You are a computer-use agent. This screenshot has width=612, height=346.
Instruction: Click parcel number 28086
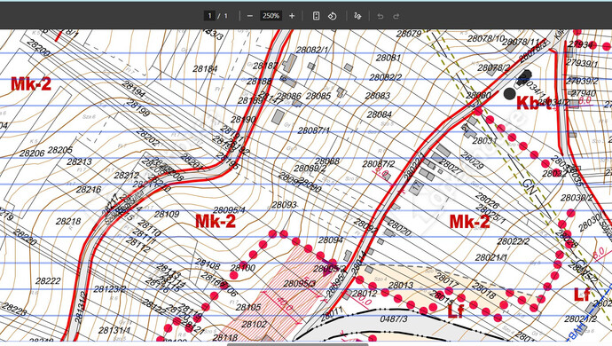(289, 96)
